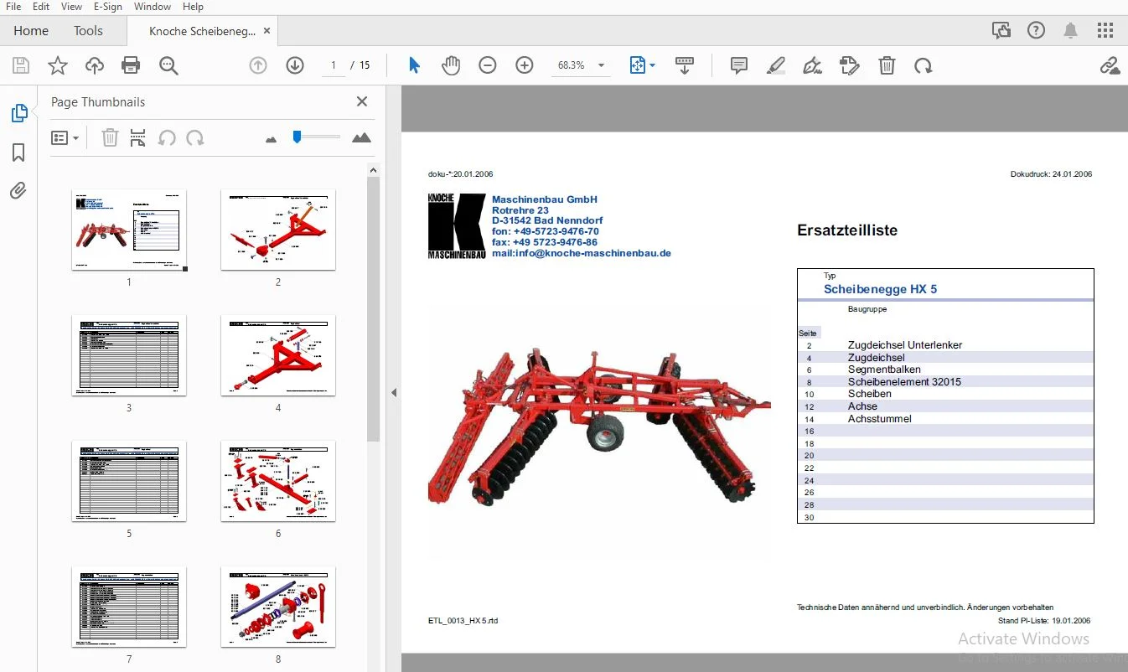The image size is (1128, 672).
Task: Click the edit PDF toolbar icon
Action: (x=850, y=65)
